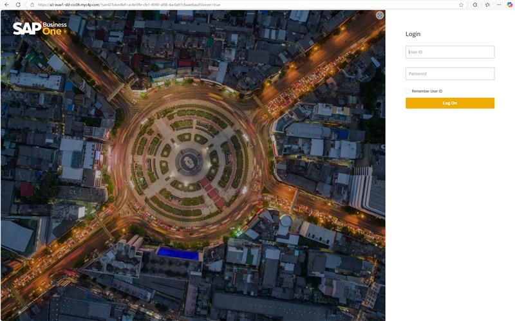Click the visual search icon on the image
Image resolution: width=515 pixels, height=321 pixels.
coord(380,15)
